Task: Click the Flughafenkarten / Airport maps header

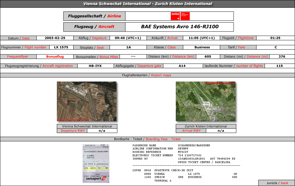Action: [147, 75]
